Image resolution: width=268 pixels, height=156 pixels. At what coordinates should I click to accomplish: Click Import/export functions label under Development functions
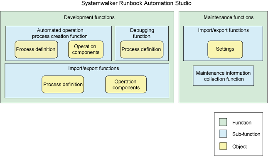(x=93, y=68)
